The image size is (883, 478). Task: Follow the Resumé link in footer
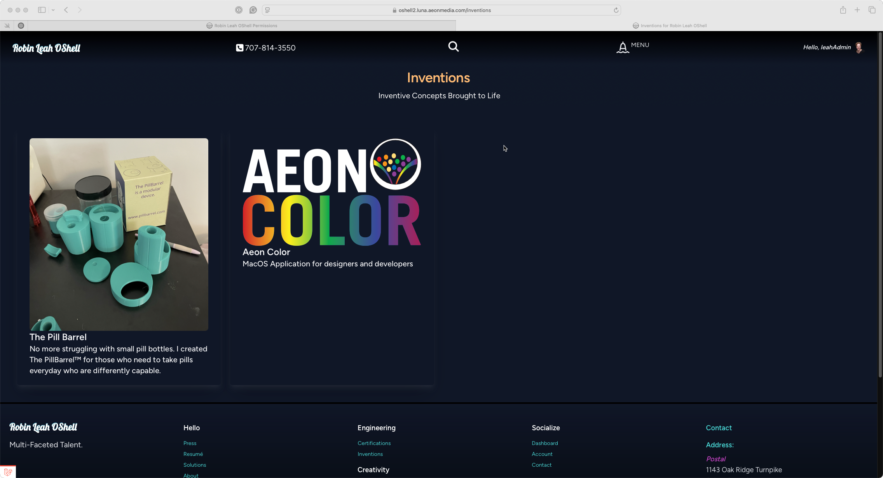(193, 454)
